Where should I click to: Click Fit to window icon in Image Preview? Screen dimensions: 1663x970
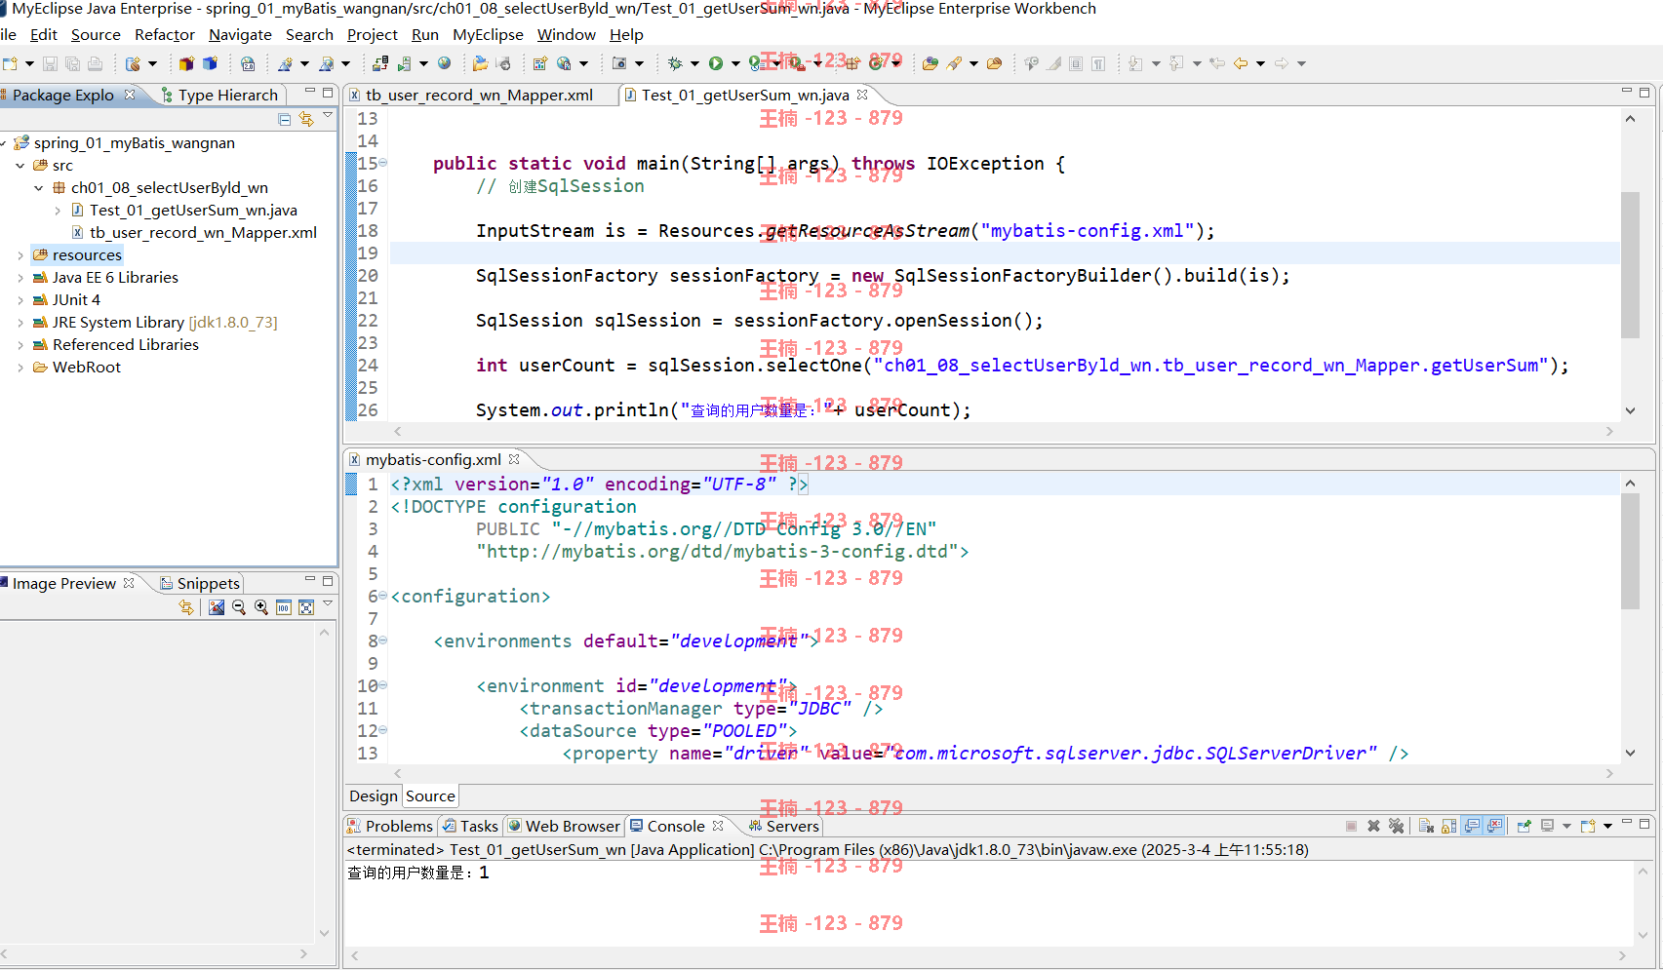coord(306,607)
